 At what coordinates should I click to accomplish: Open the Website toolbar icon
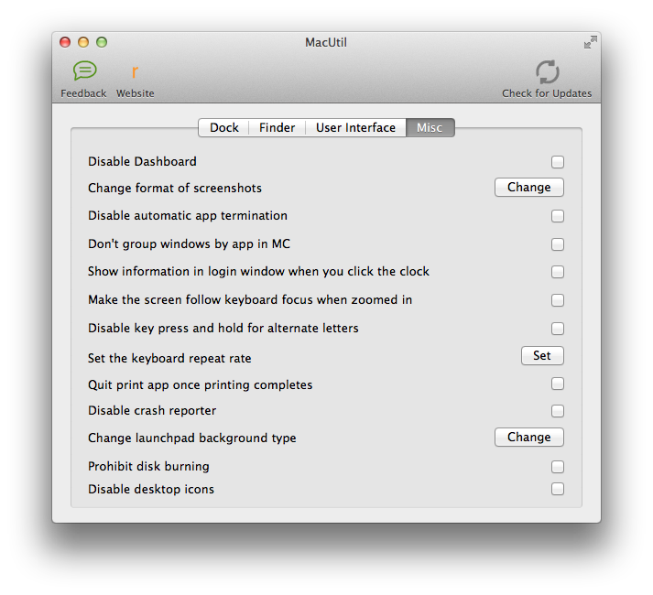click(x=135, y=71)
